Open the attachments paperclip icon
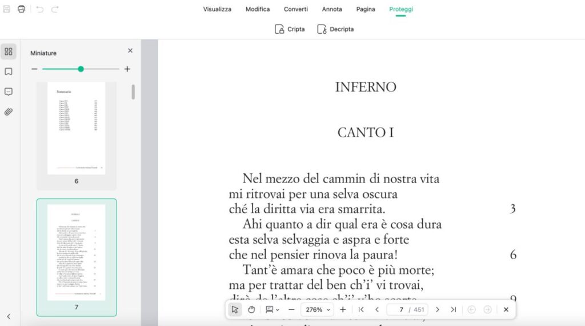Viewport: 585px width, 326px height. pos(9,112)
